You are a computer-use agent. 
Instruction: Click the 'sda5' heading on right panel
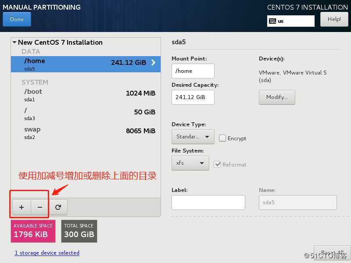pos(179,42)
